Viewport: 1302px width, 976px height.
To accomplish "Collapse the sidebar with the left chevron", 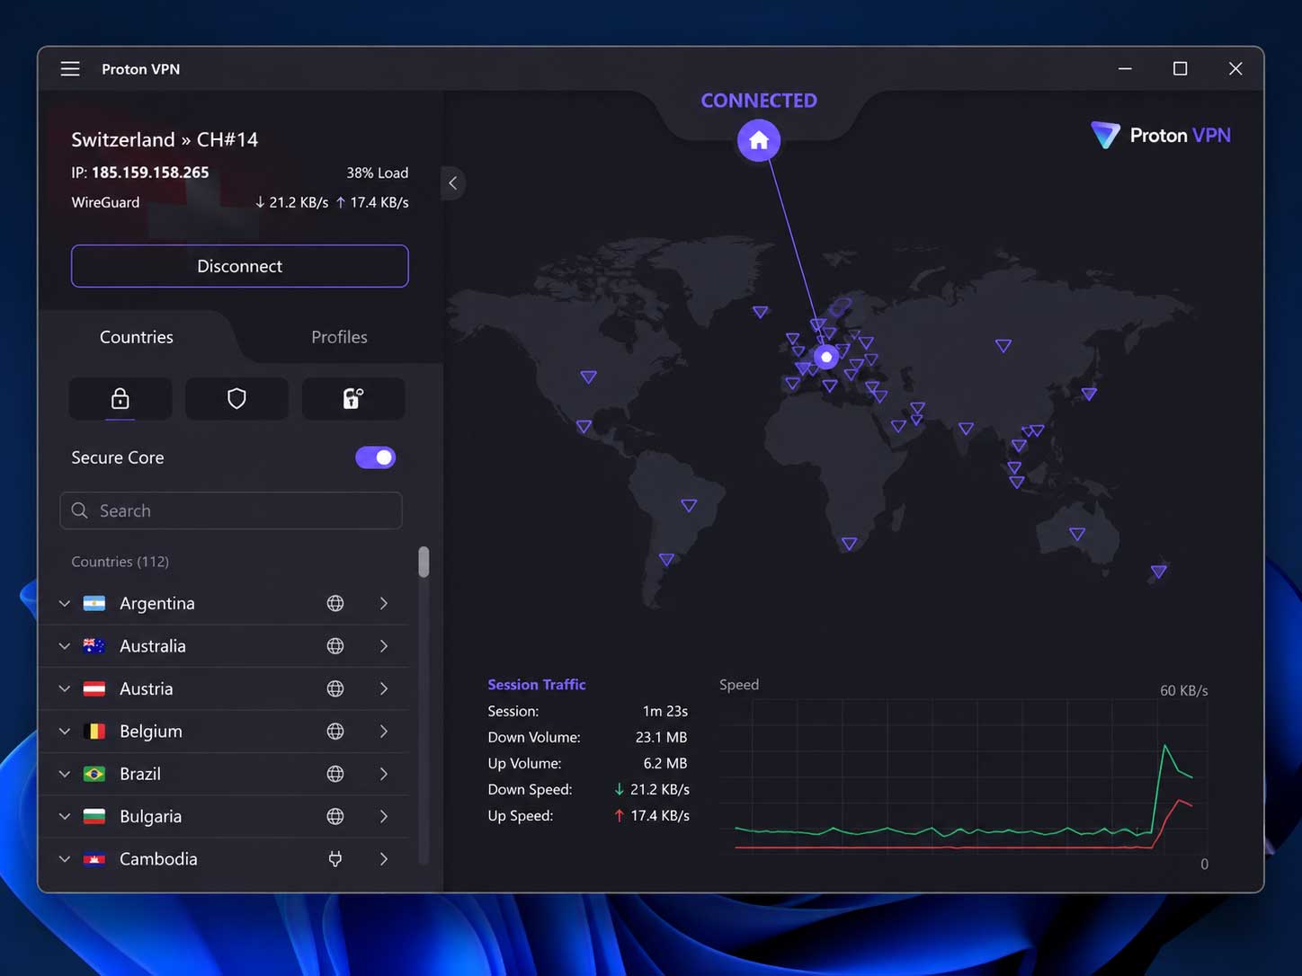I will [x=453, y=183].
